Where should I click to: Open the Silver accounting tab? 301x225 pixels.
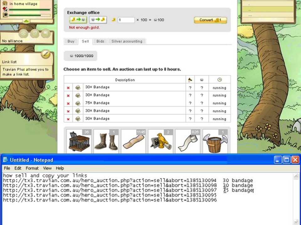[127, 41]
